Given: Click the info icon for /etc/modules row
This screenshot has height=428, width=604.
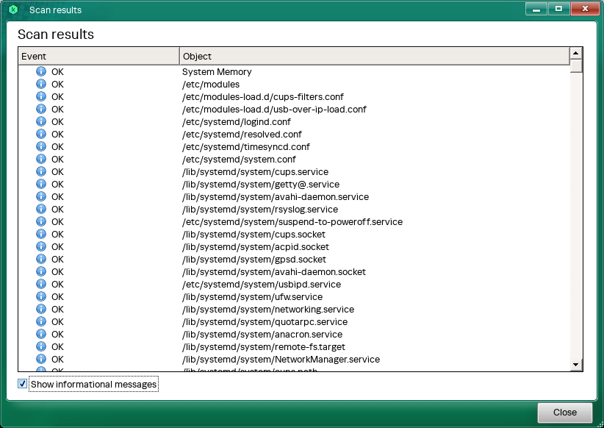Looking at the screenshot, I should [41, 85].
